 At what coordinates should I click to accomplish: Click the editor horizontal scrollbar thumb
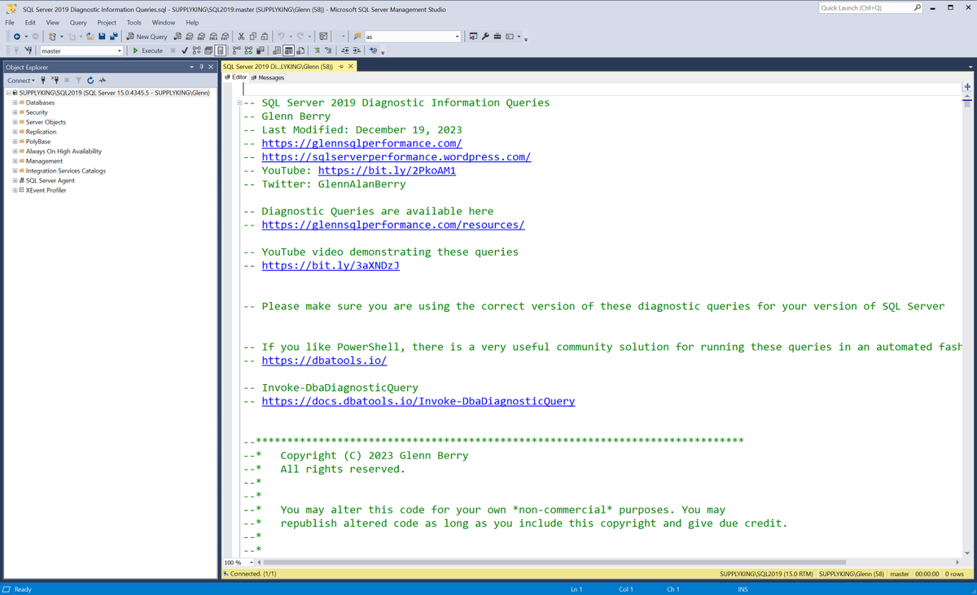coord(554,562)
